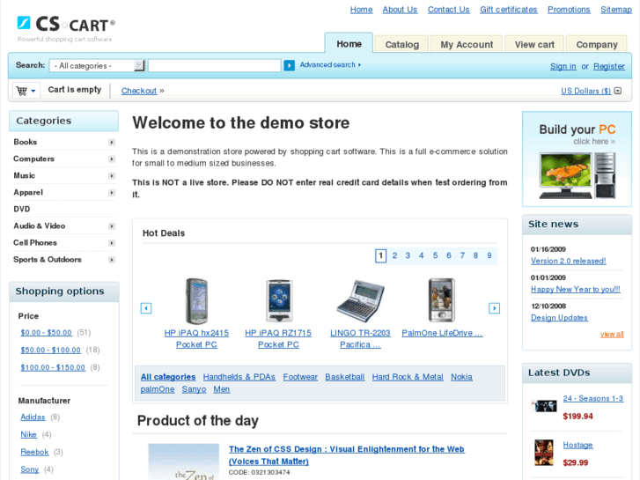Click view all site news
The image size is (640, 480).
612,334
